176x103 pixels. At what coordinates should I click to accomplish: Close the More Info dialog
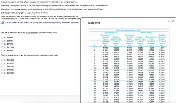tap(173, 21)
